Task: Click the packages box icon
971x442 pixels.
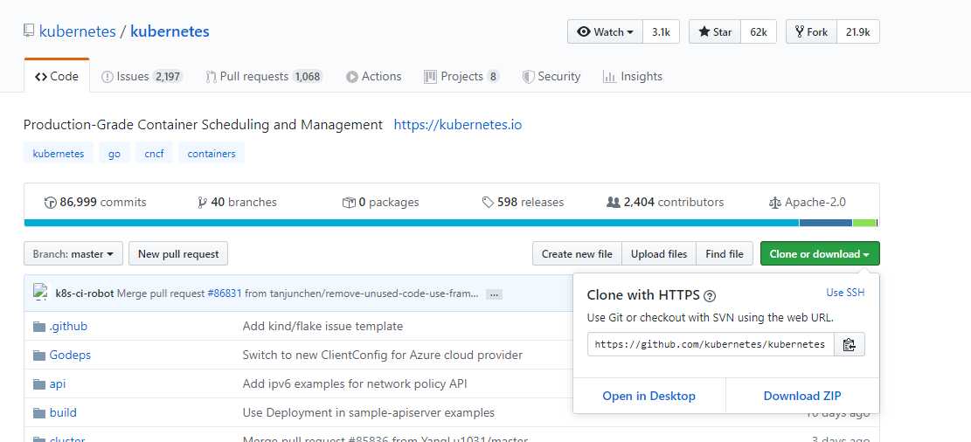Action: (349, 203)
